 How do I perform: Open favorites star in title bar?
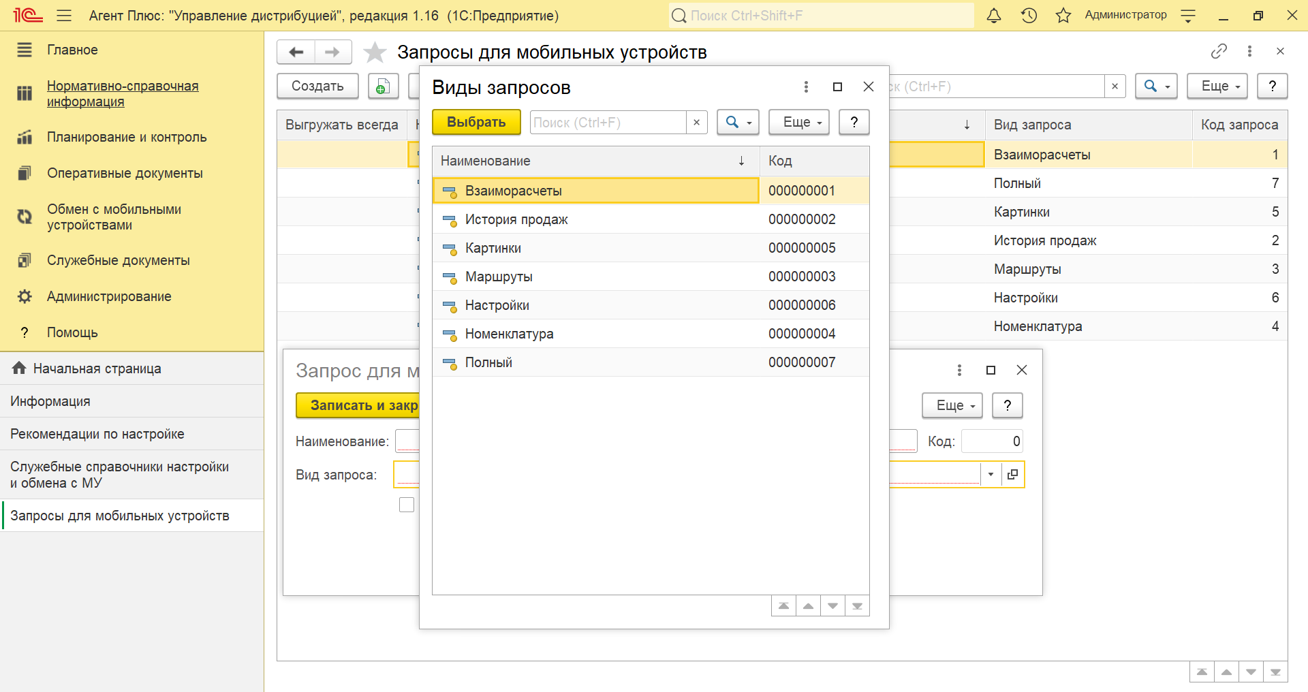[x=1063, y=16]
